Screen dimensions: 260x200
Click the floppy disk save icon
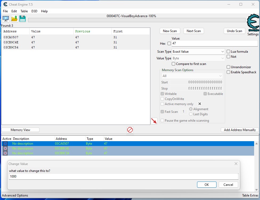(x=23, y=19)
